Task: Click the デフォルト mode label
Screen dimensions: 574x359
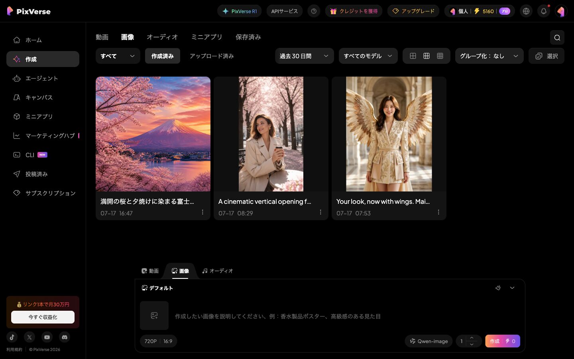Action: tap(157, 288)
